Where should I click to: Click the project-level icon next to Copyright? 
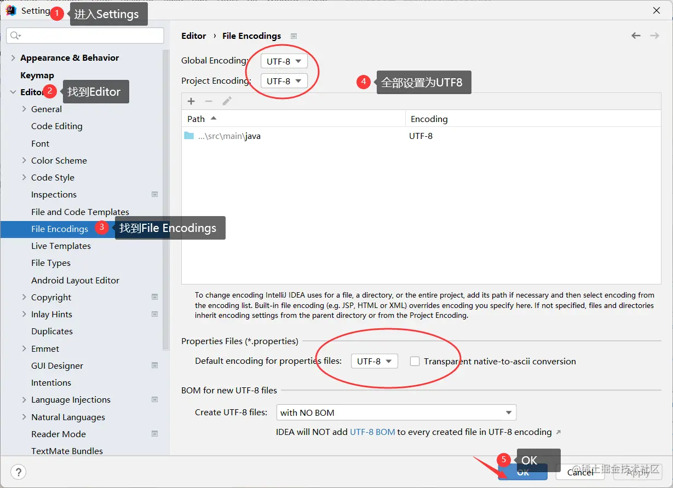coord(154,297)
